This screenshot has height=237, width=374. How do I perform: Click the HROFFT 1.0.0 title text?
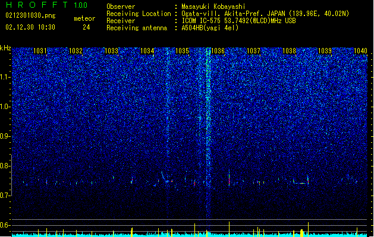point(46,5)
